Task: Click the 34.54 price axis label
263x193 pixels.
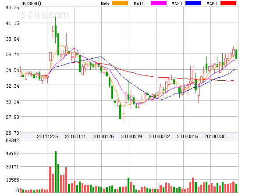Action: pyautogui.click(x=12, y=70)
